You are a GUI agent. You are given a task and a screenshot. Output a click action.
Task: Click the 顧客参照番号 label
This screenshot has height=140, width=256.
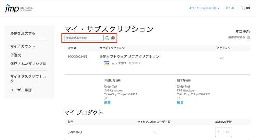237,37
